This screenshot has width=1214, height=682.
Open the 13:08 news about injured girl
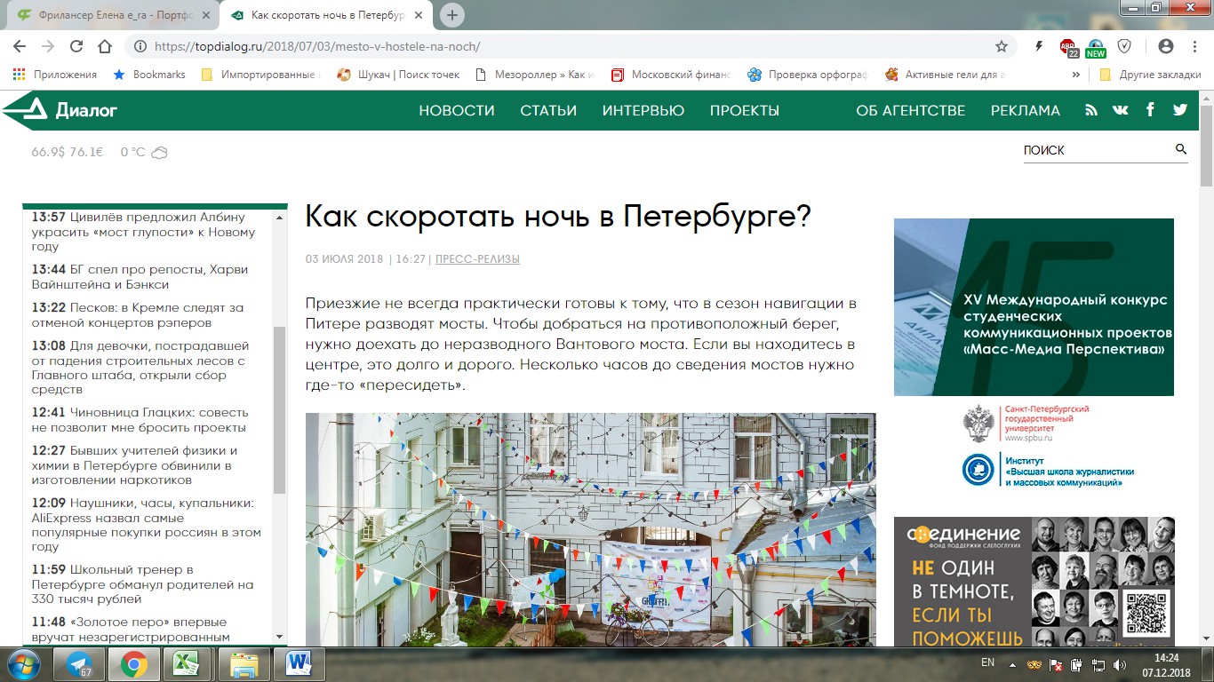pos(140,368)
